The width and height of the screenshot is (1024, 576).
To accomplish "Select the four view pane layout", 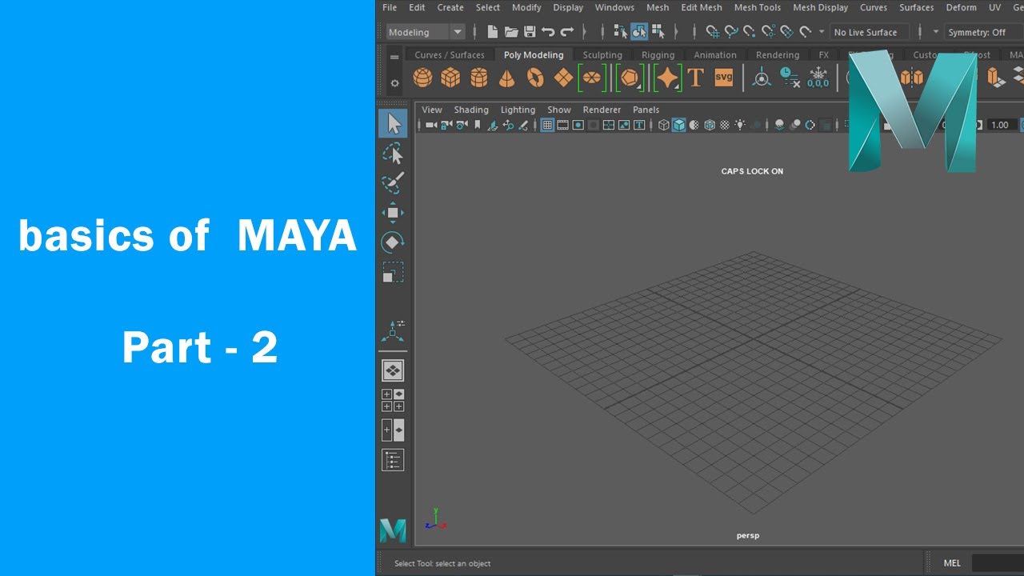I will 393,400.
